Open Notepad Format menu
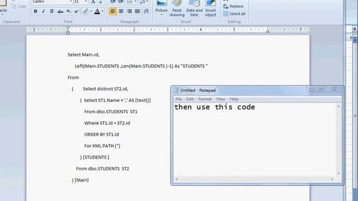 pos(205,99)
